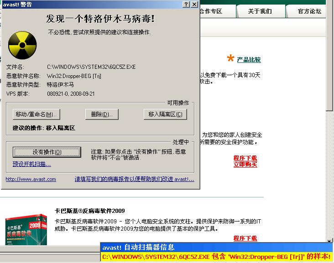The height and width of the screenshot is (263, 334).
Task: Click the upper 程序下载 link above 立即购买
Action: tap(245, 158)
